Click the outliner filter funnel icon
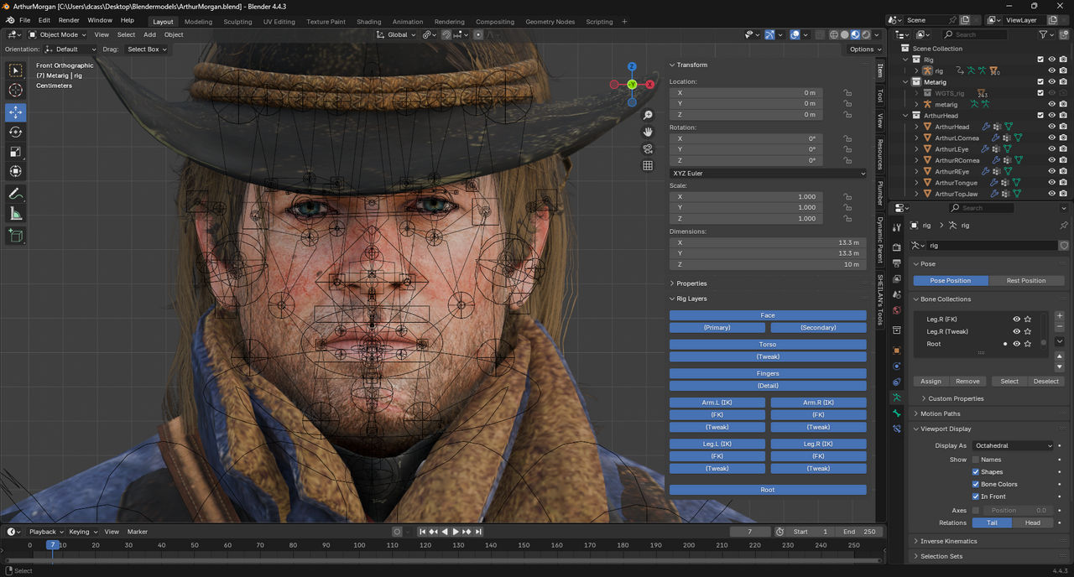 point(1044,34)
